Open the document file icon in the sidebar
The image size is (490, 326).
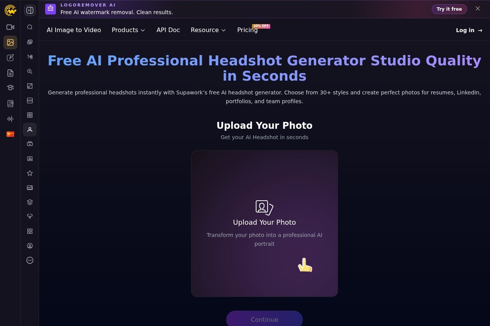click(10, 73)
